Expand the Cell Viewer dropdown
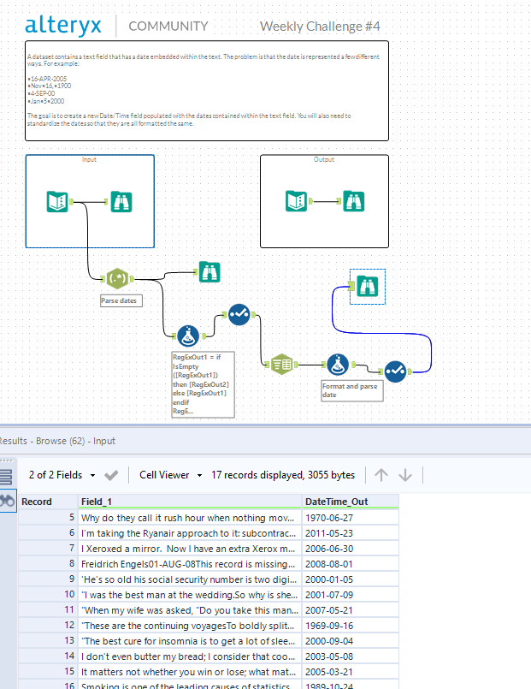This screenshot has height=689, width=531. (x=171, y=475)
